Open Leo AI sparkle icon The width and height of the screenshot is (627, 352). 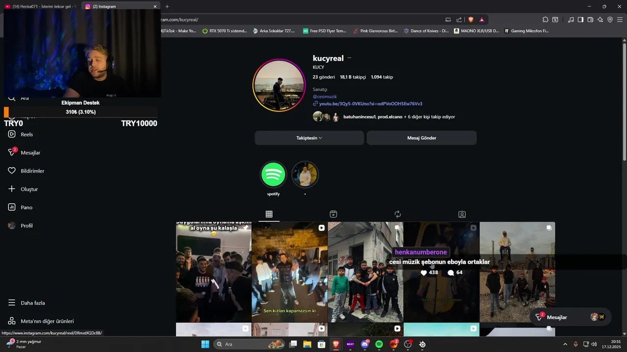point(600,20)
